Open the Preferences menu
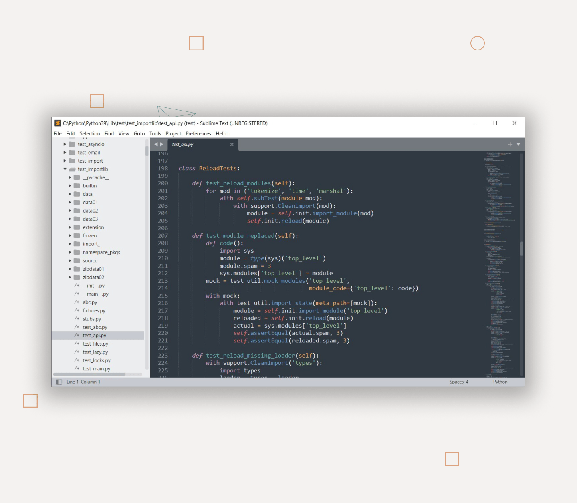Screen dimensions: 577x503 click(198, 134)
